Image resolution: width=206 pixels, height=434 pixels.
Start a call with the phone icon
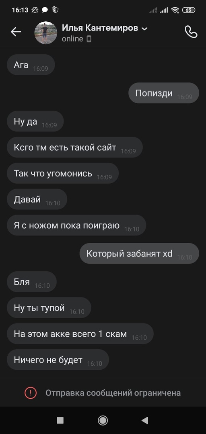191,32
